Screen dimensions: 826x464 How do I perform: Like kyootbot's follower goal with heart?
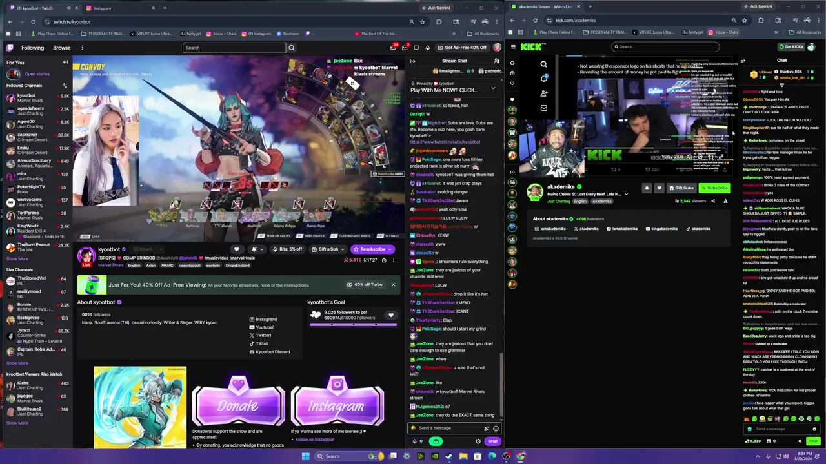point(390,315)
